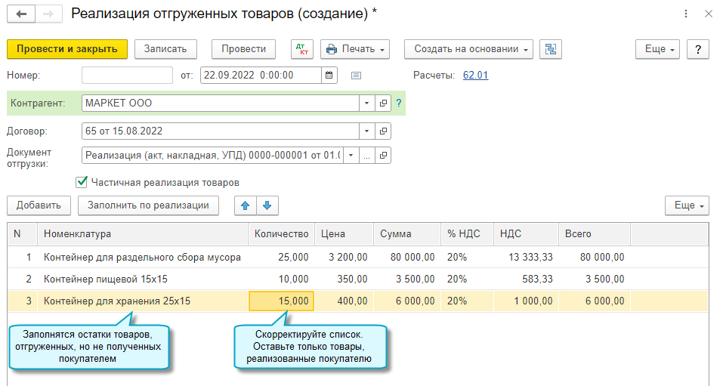Image resolution: width=723 pixels, height=386 pixels.
Task: Click the % НДС column header
Action: click(x=467, y=234)
